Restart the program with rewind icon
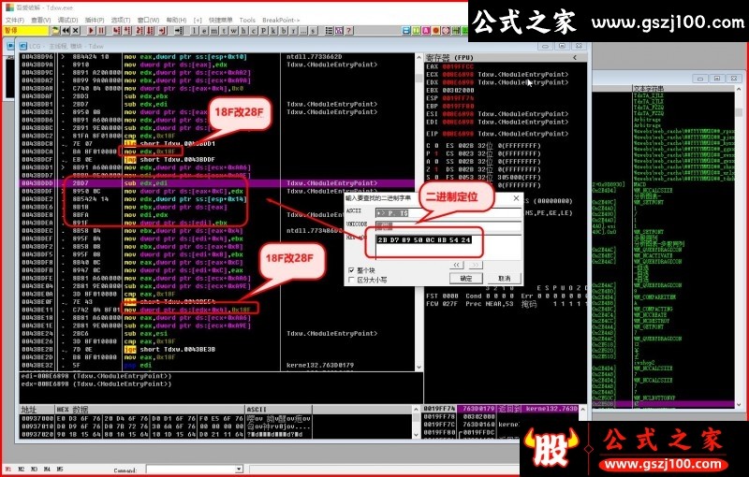Image resolution: width=749 pixels, height=477 pixels. click(x=66, y=31)
